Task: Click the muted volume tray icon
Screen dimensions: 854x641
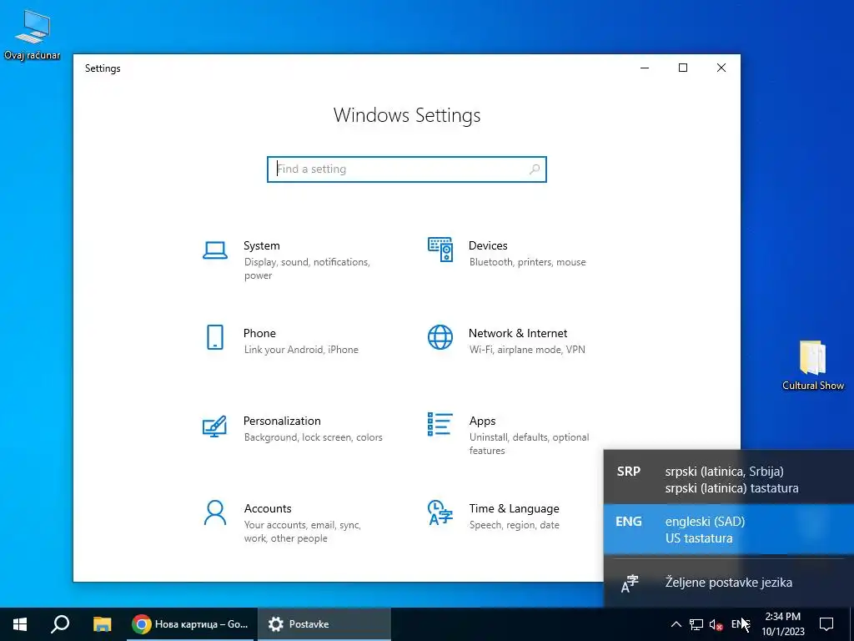Action: click(x=716, y=624)
